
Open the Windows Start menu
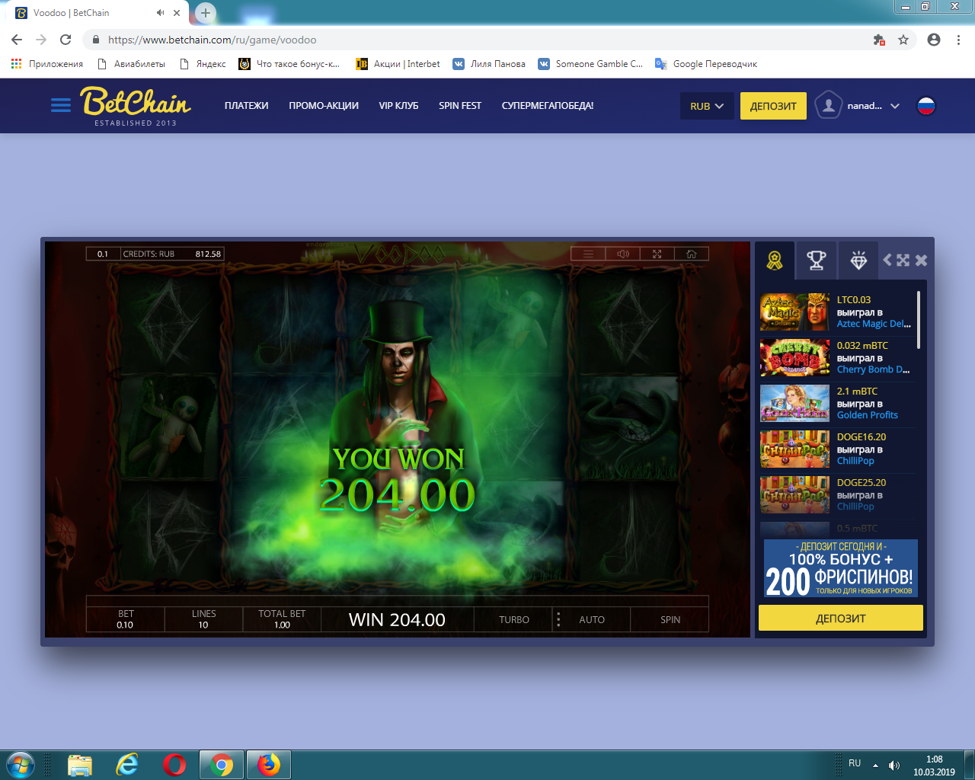20,765
